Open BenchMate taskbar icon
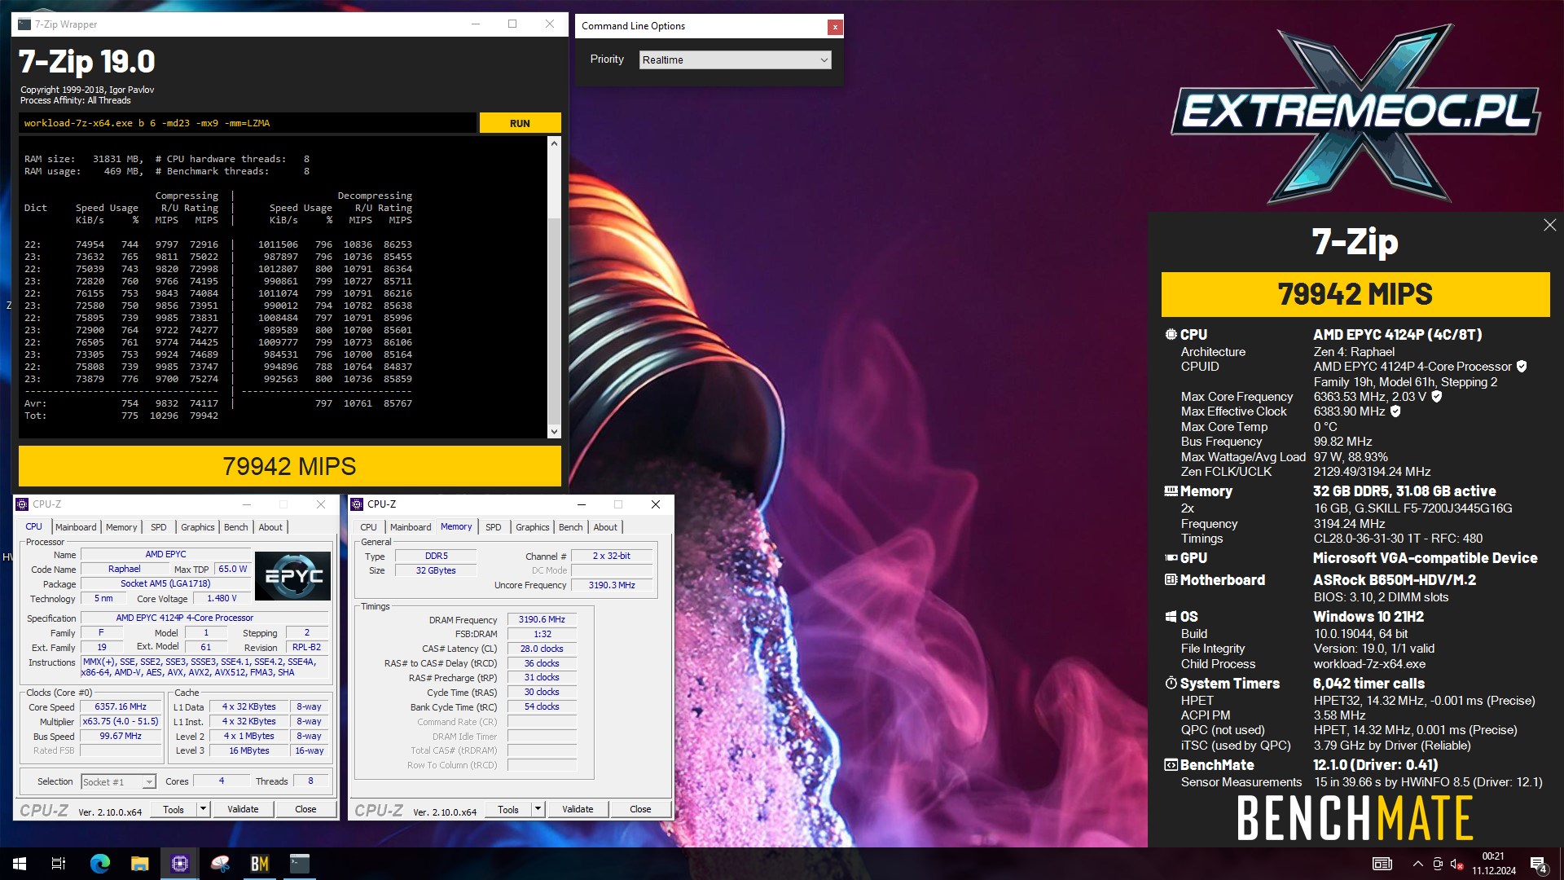Viewport: 1564px width, 880px height. tap(260, 864)
